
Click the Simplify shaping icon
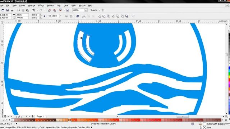113,16
